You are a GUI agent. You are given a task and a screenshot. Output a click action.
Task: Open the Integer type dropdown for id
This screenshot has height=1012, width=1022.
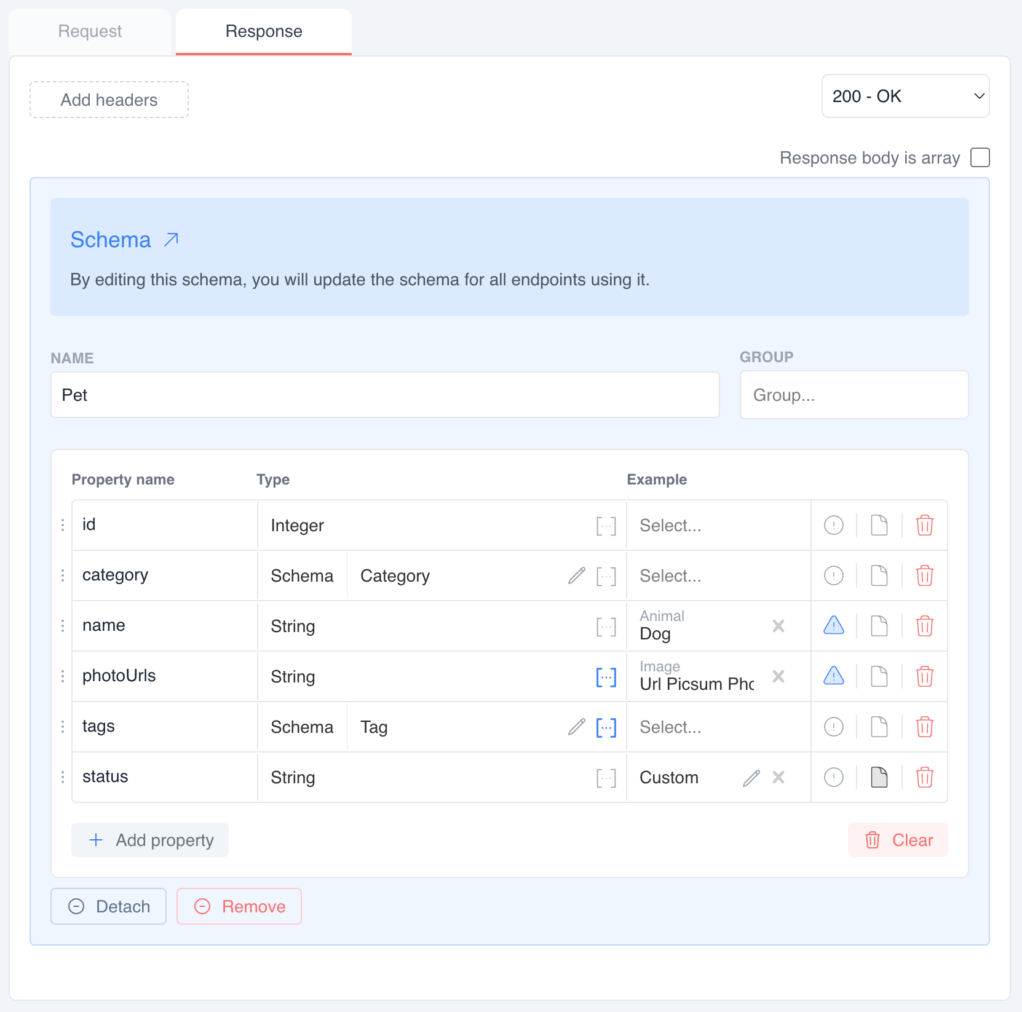[x=424, y=526]
